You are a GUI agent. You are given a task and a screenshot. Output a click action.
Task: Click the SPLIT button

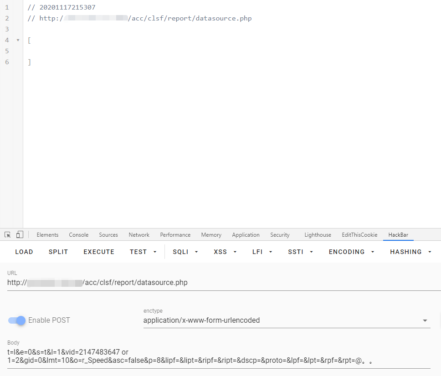pyautogui.click(x=58, y=252)
